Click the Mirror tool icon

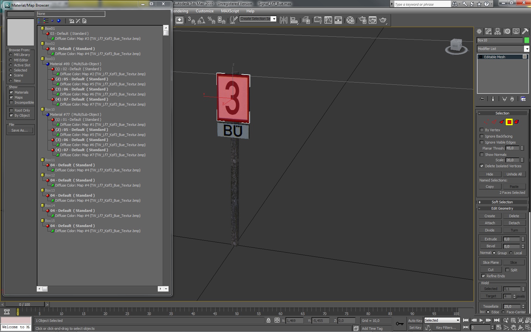coord(284,20)
